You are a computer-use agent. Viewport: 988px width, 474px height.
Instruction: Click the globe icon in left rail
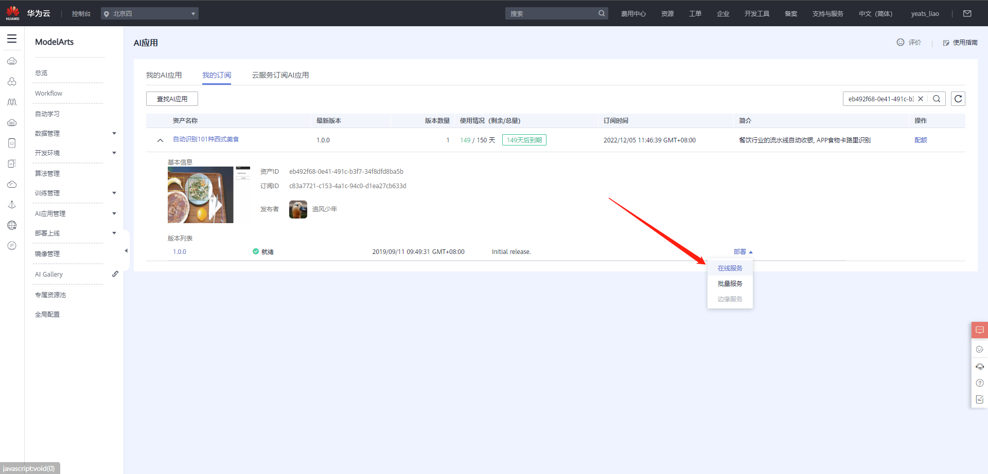click(12, 225)
